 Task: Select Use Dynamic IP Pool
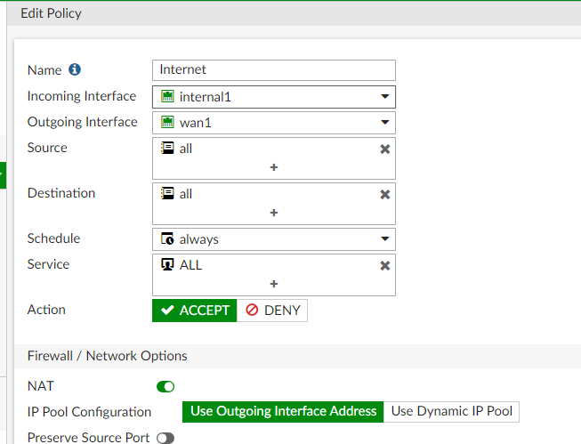(x=451, y=411)
